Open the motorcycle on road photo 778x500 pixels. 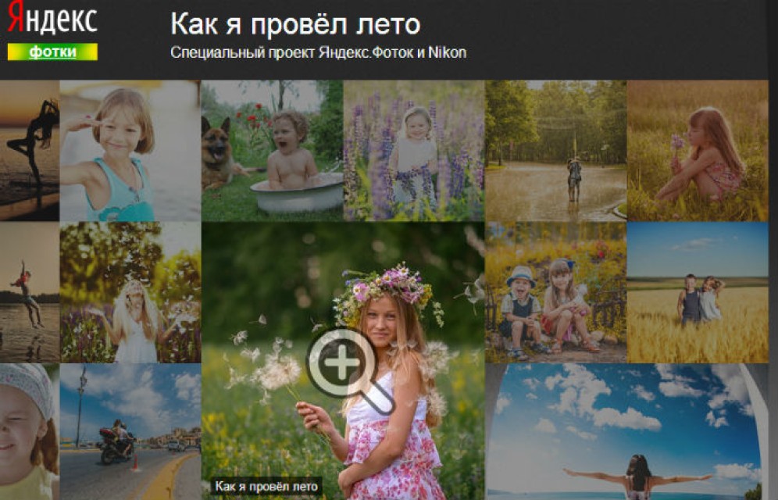point(130,431)
